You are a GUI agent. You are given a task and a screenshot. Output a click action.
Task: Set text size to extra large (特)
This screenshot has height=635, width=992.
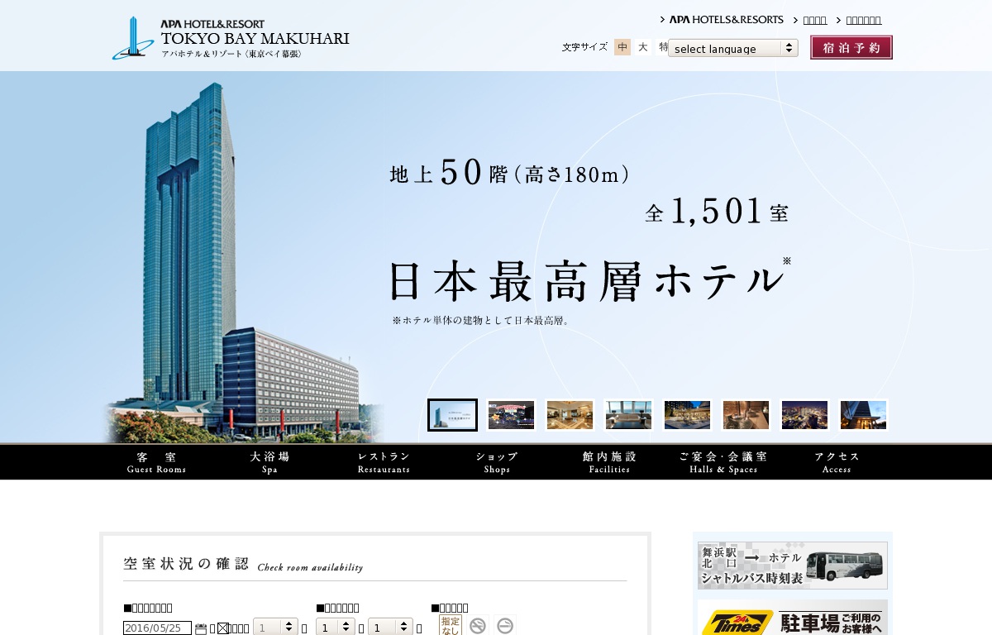pyautogui.click(x=662, y=47)
